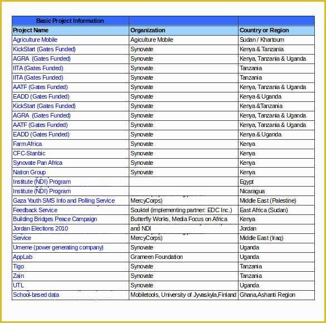The image size is (326, 323).
Task: Open 'Gaza Youth SMS Info and Polling Service'
Action: 64,200
